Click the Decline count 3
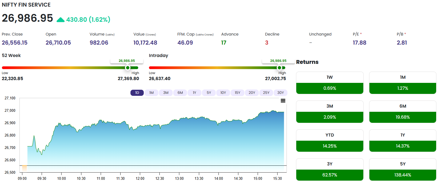Screen dimensions: 440x185 click(x=267, y=43)
